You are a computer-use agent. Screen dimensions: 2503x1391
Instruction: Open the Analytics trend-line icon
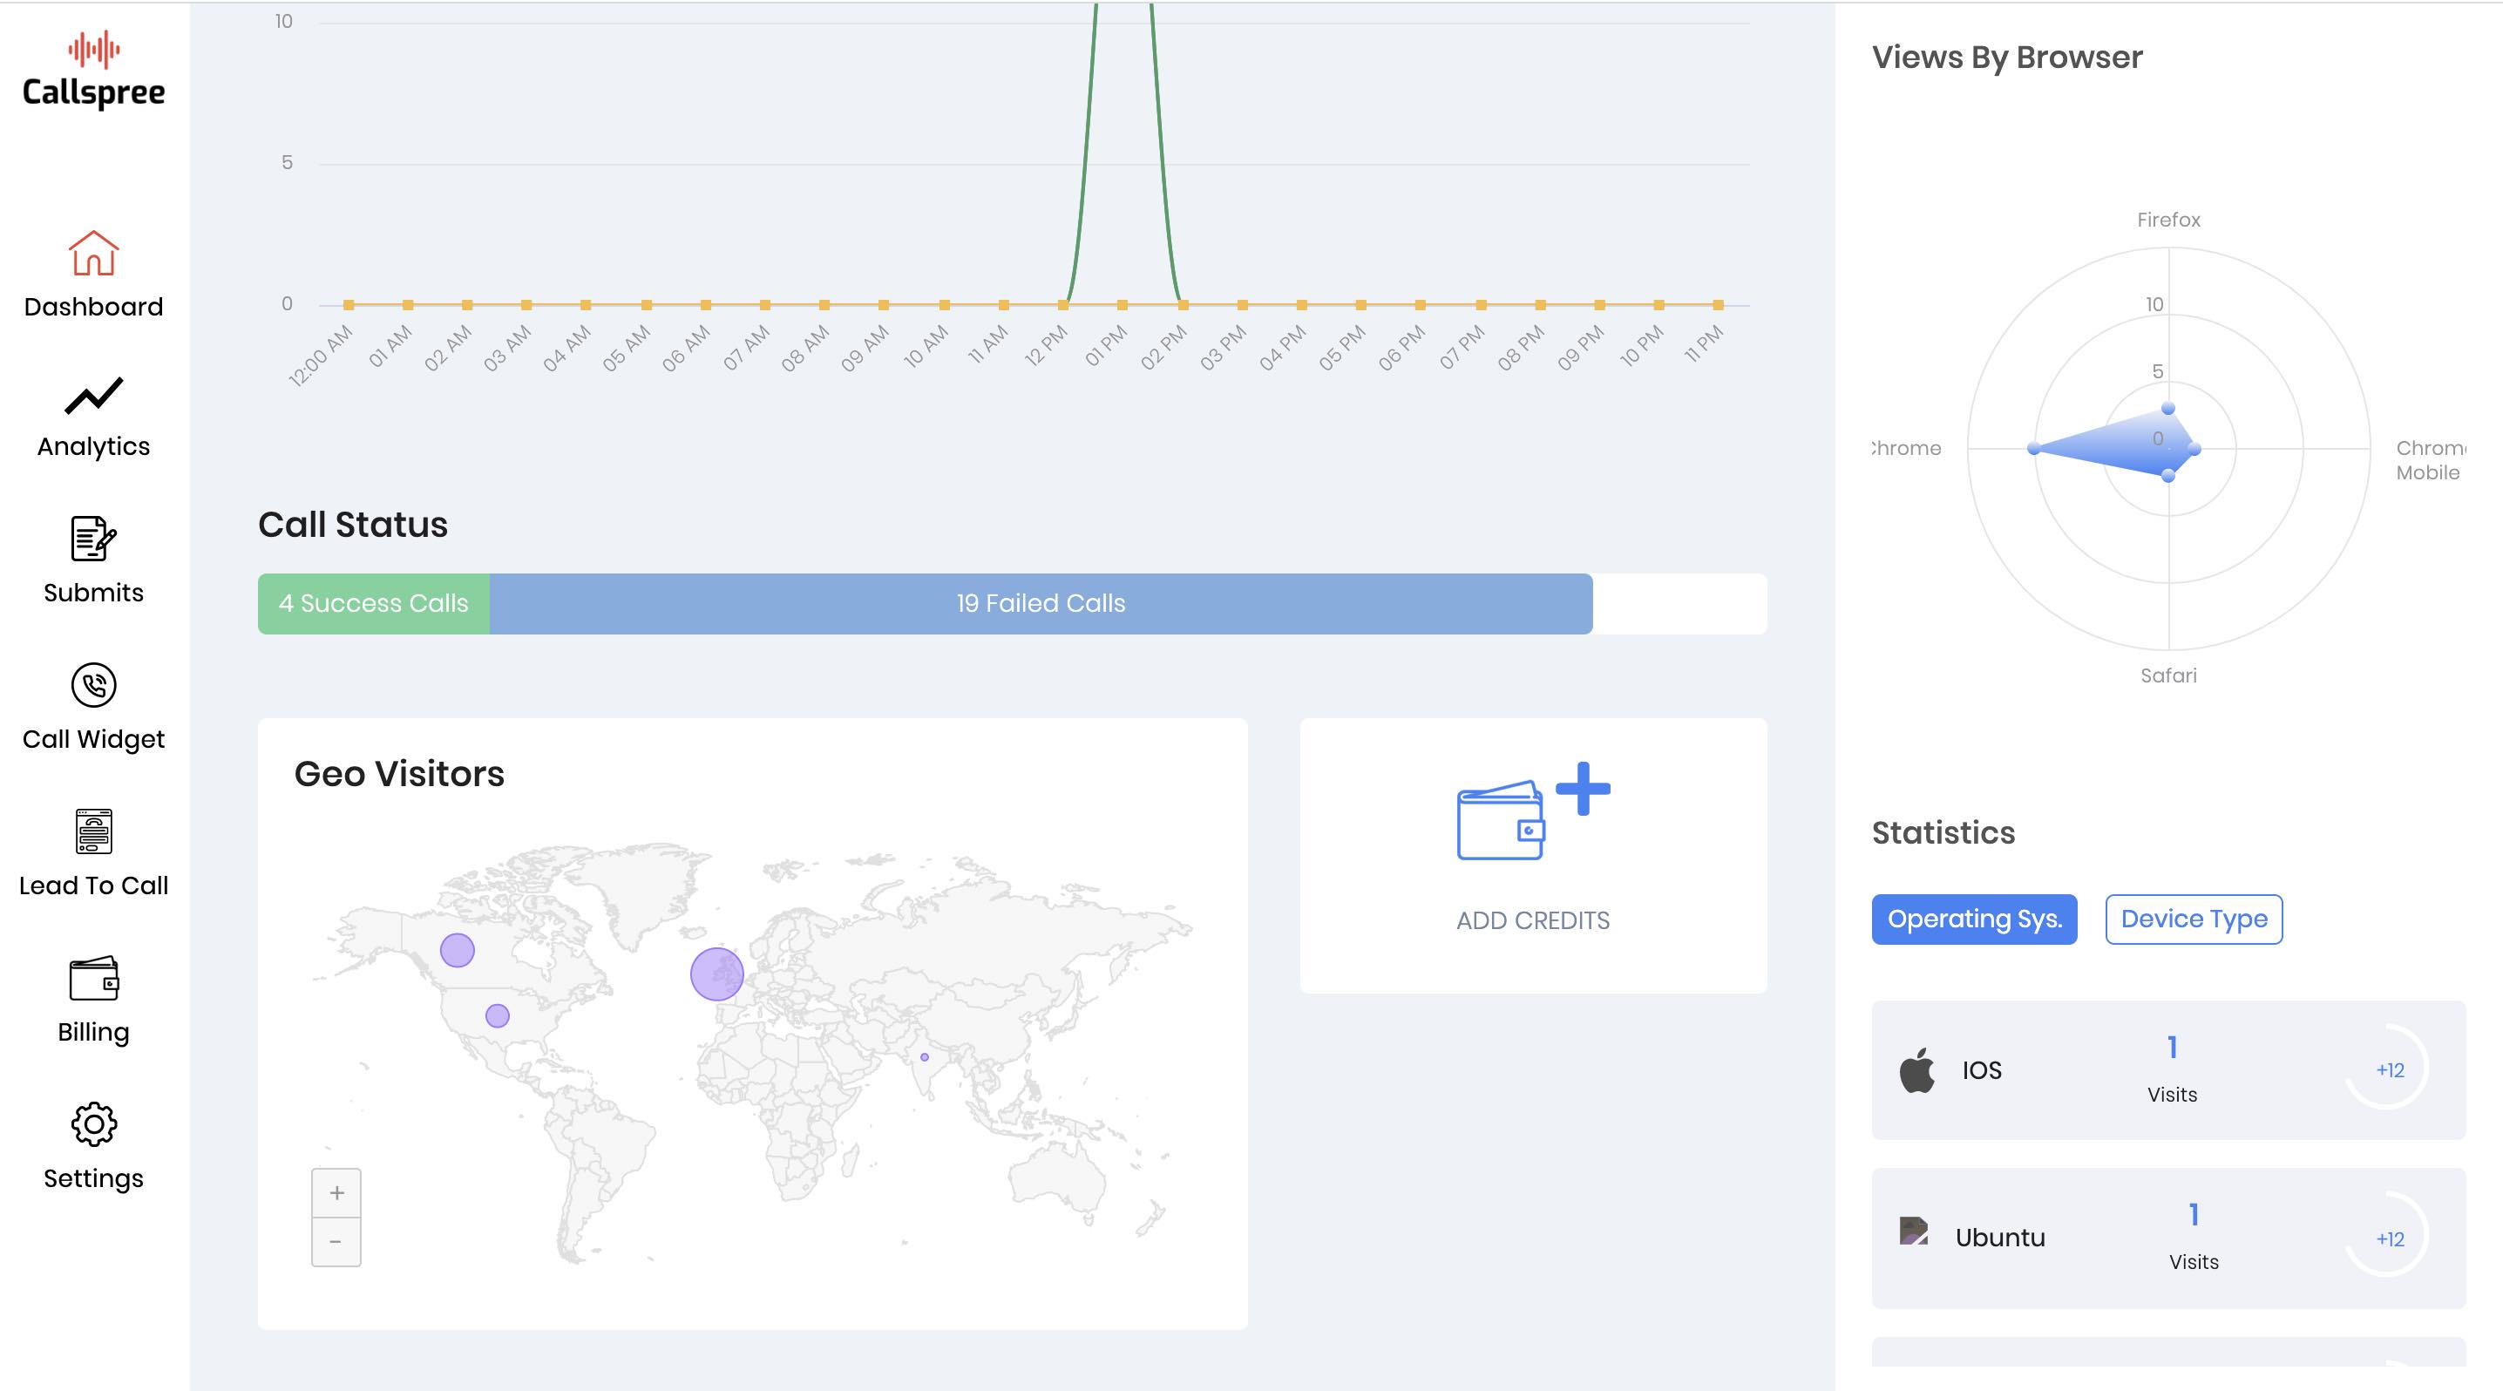click(93, 394)
